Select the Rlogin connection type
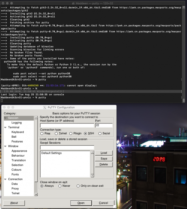The image size is (187, 209). tap(71, 133)
